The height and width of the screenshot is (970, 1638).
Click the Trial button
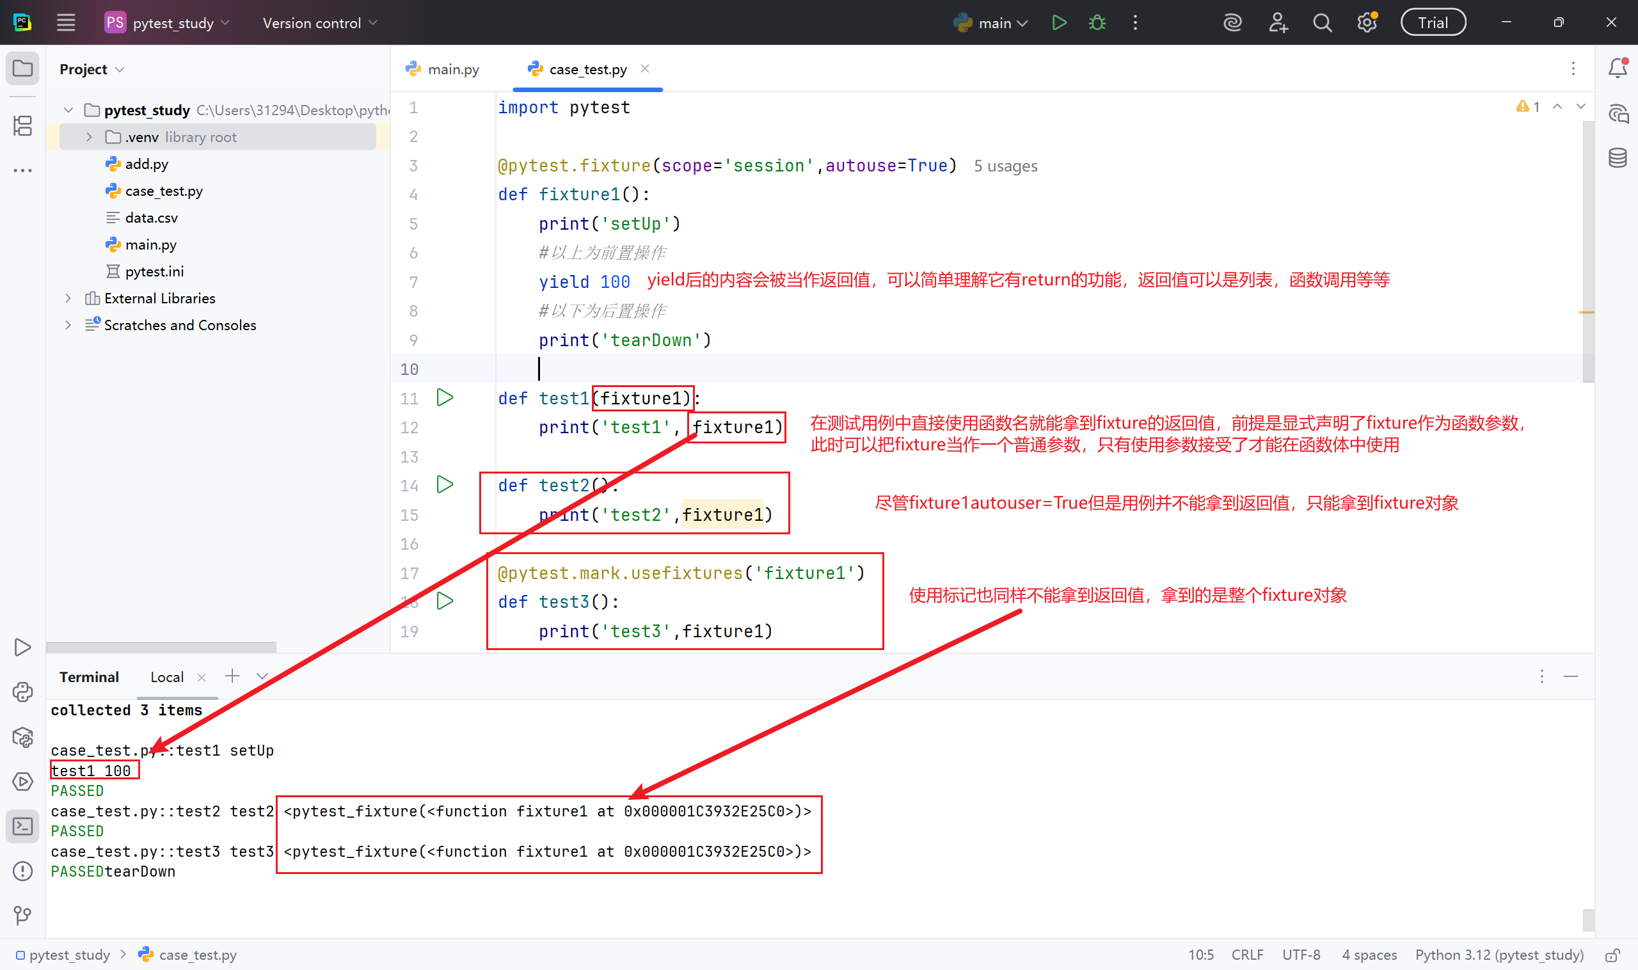tap(1433, 23)
